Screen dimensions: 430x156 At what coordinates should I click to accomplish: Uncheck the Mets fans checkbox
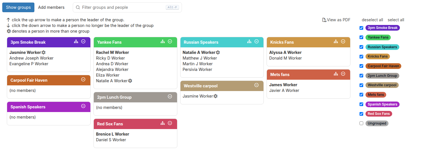(x=361, y=95)
